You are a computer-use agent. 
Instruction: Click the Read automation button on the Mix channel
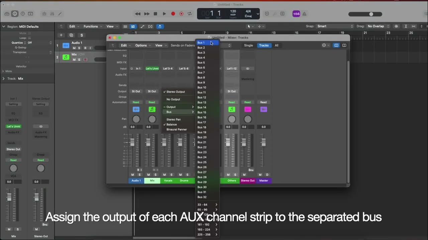[152, 102]
